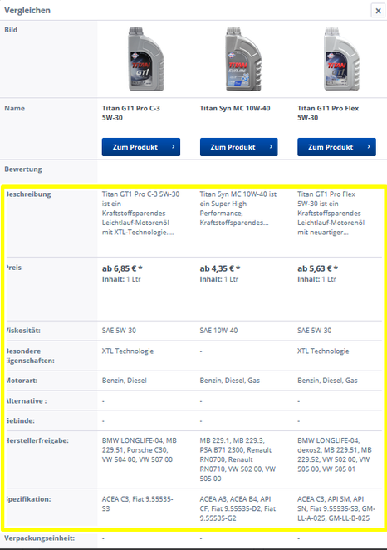
Task: Click specification ACEA C3, Fiat 9.55535-S3
Action: 137,504
